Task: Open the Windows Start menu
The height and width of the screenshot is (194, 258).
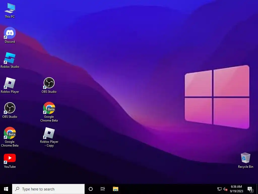Action: click(x=6, y=189)
